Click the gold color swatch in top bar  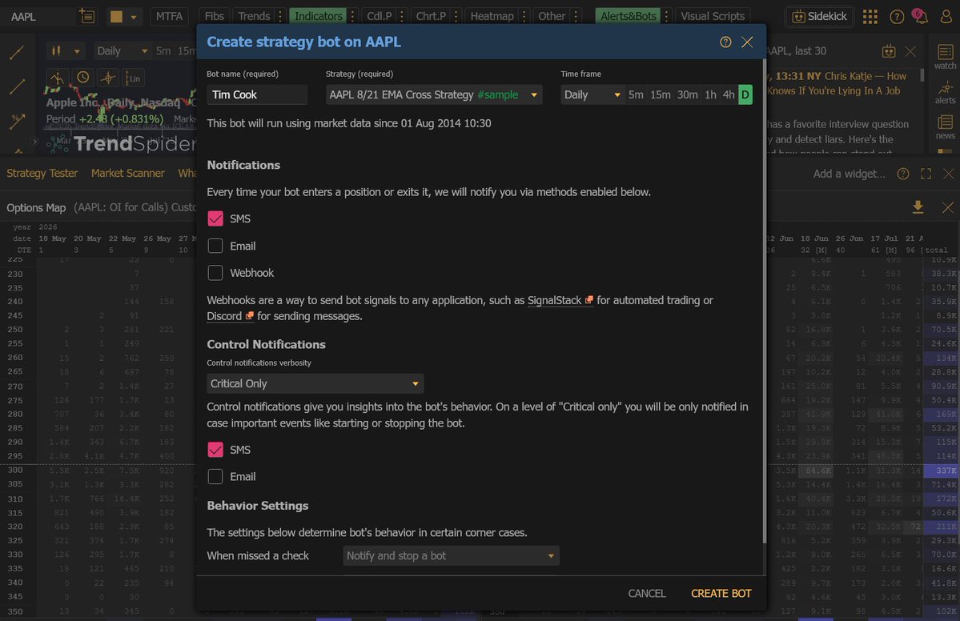click(116, 17)
